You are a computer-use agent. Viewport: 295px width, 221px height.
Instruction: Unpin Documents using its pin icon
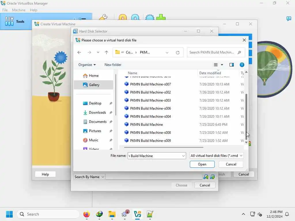(111, 122)
